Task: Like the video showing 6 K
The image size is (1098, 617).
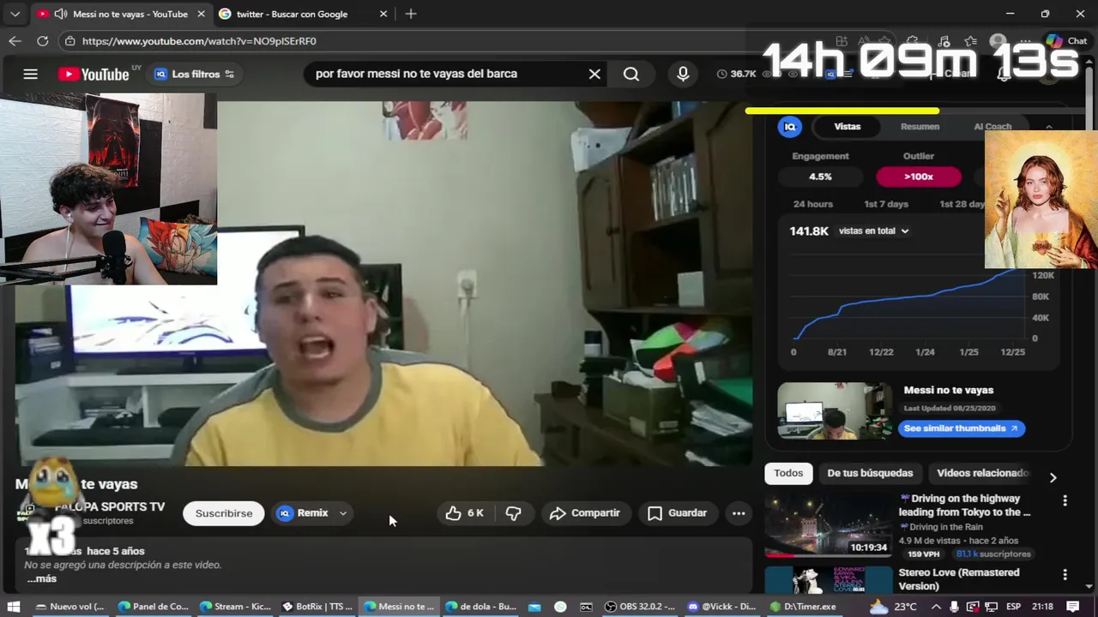Action: point(464,513)
